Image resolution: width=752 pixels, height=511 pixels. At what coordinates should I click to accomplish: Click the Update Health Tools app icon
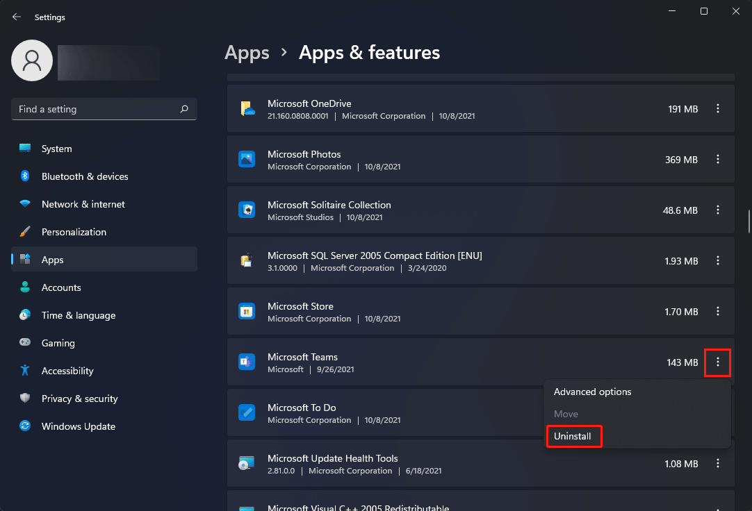click(247, 463)
